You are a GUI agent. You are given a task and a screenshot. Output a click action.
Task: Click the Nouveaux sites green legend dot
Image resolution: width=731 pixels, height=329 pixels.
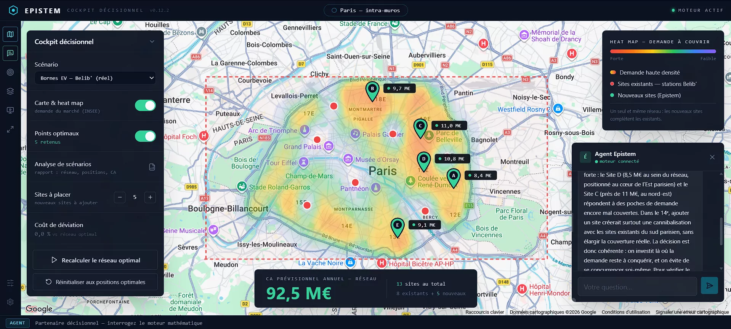(x=612, y=95)
